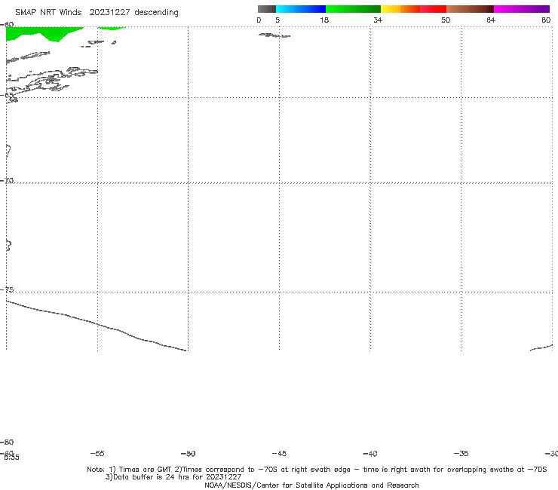Click the yellow-red 34-50 segment of the color bar
The image size is (558, 490).
[x=413, y=9]
